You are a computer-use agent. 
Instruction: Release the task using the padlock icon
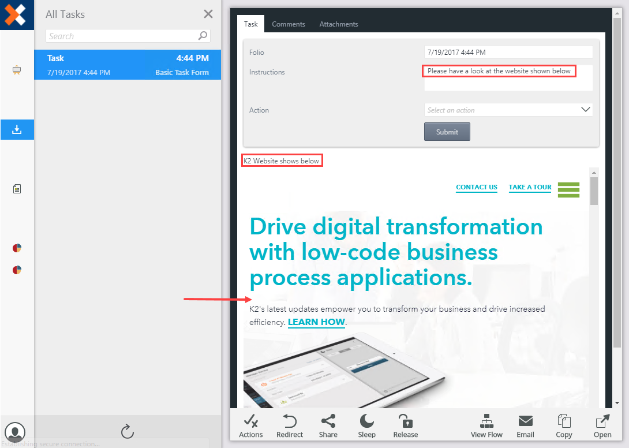click(405, 425)
